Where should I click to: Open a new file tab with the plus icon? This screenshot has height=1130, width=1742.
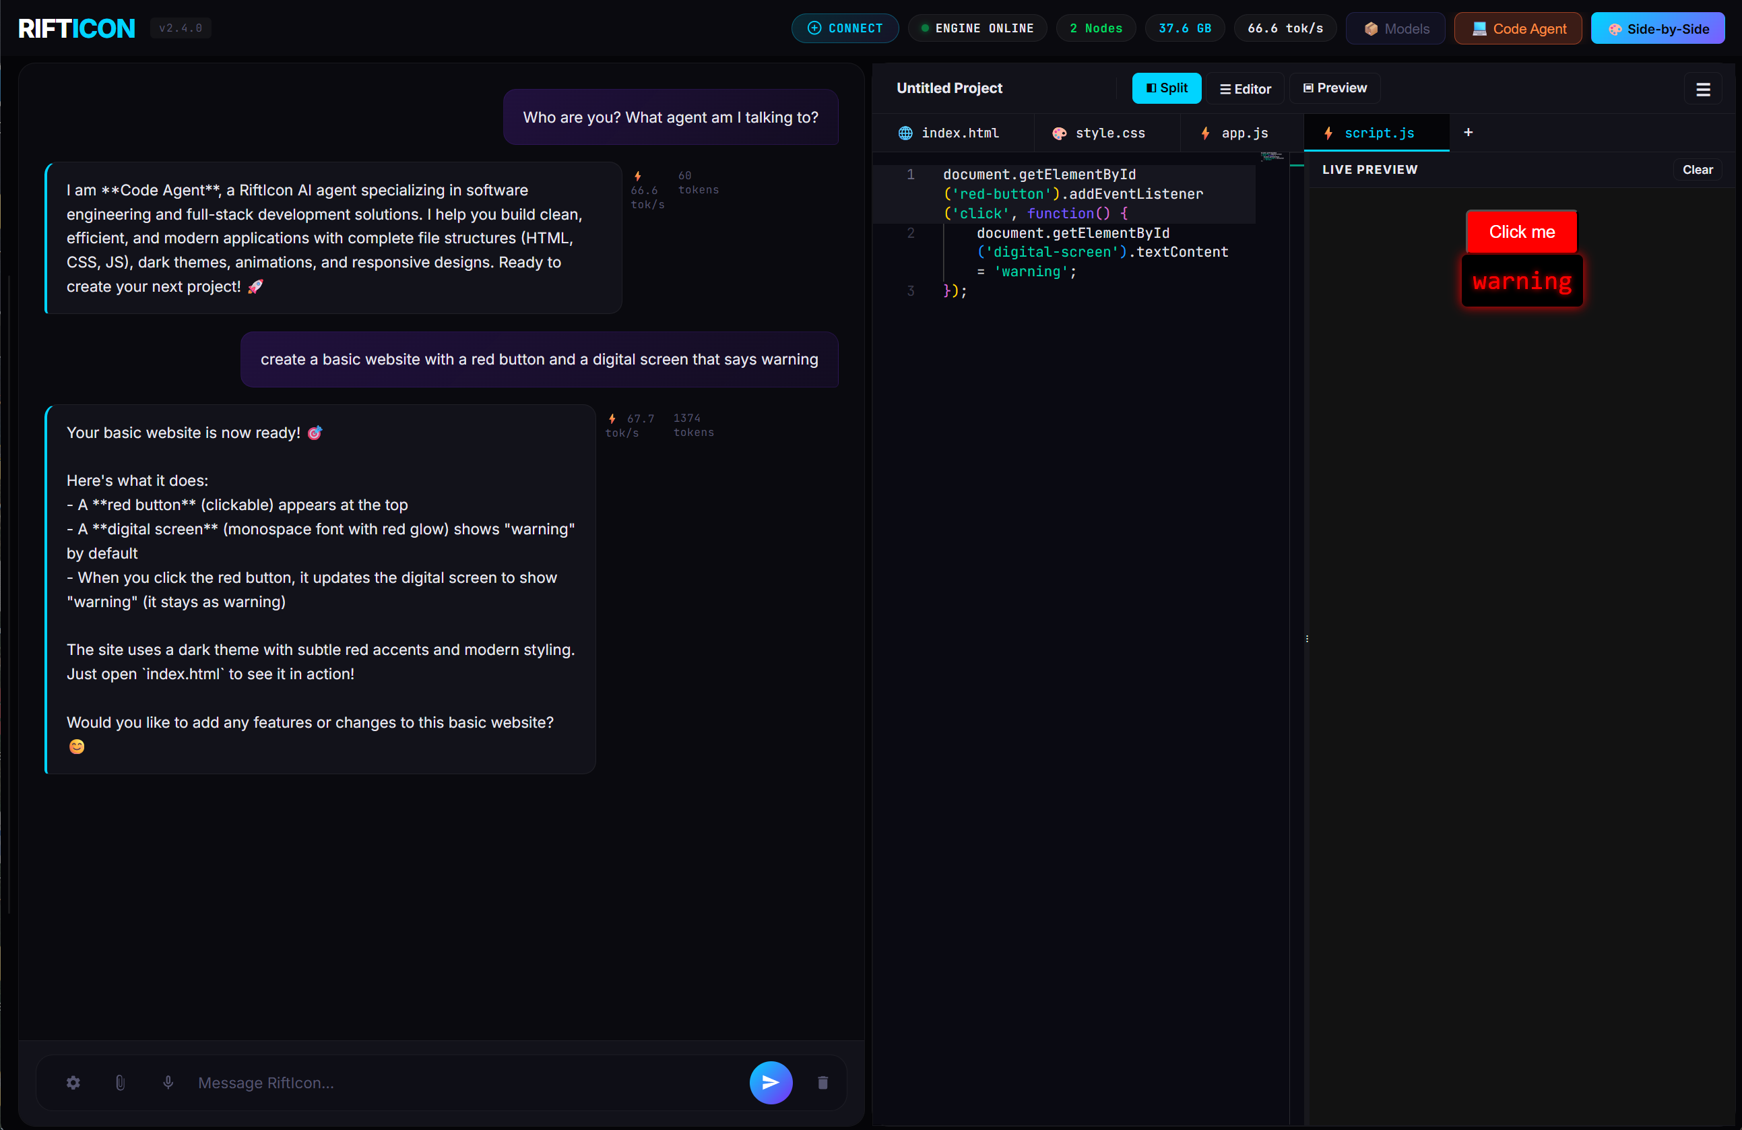point(1469,133)
